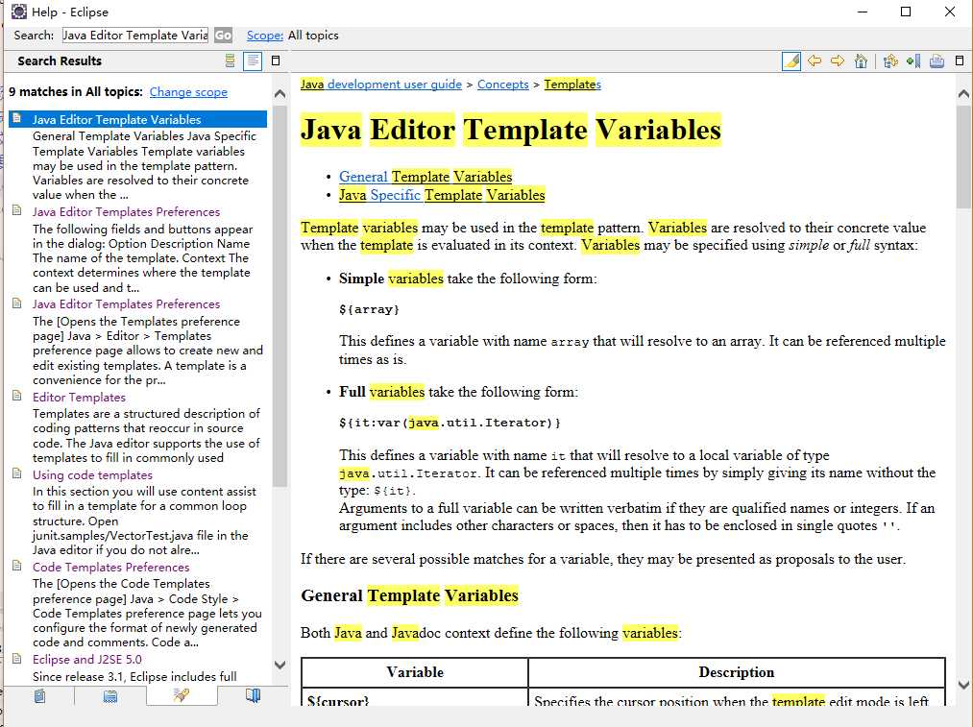Click content pane scroll up arrow
The height and width of the screenshot is (727, 973).
(963, 94)
